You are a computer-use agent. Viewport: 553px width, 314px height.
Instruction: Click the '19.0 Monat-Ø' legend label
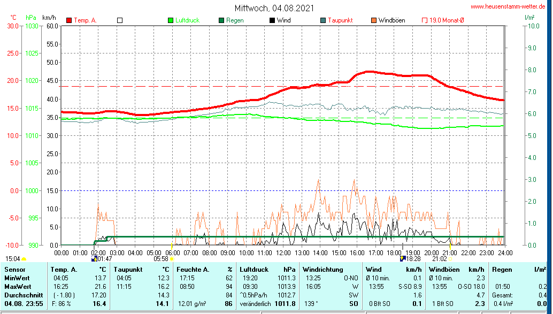tap(447, 20)
